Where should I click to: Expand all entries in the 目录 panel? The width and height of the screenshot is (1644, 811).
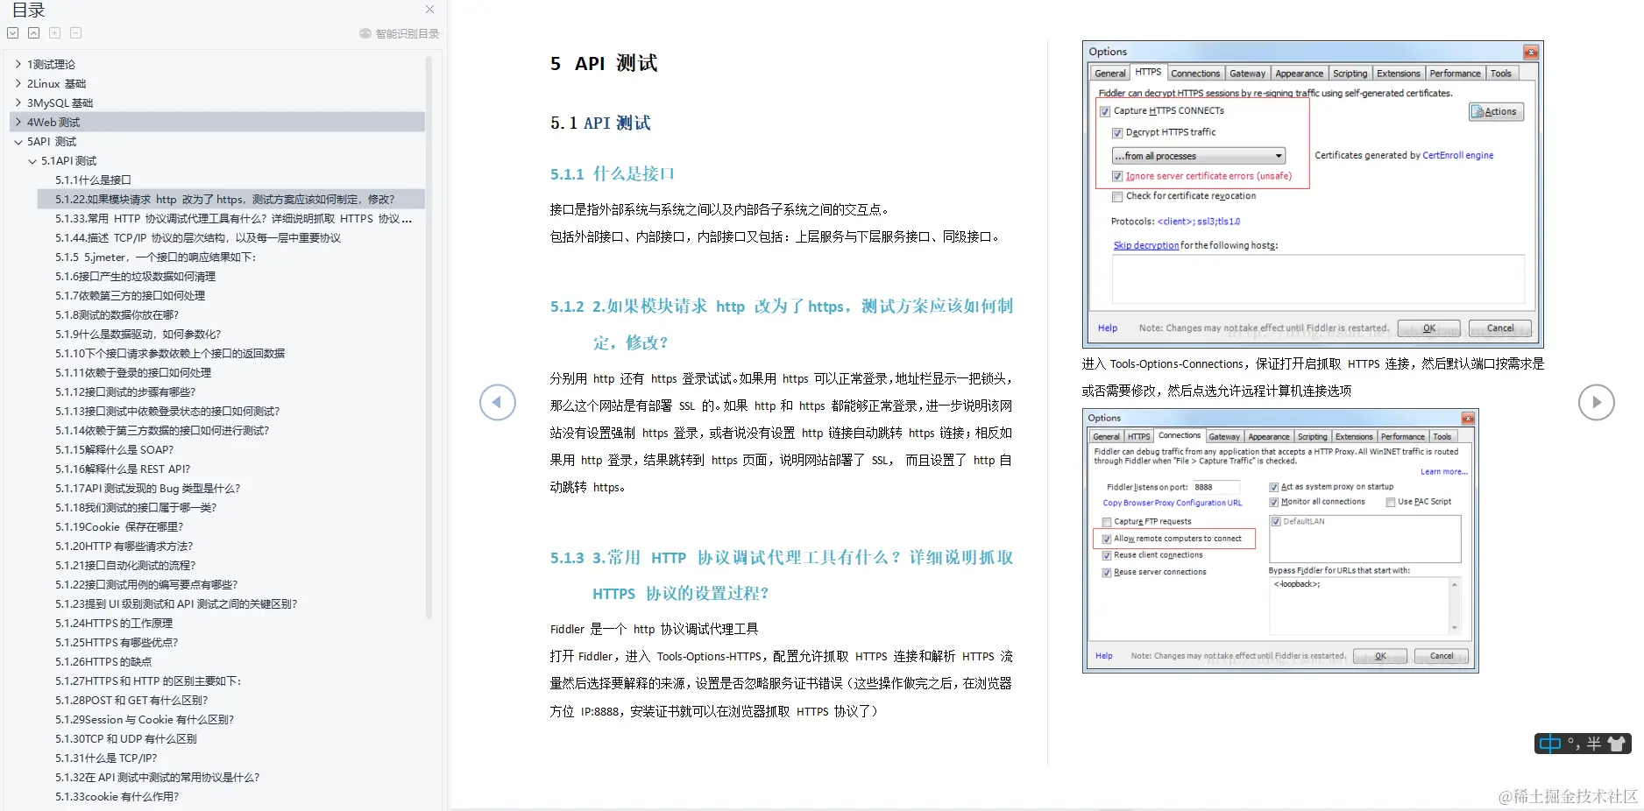[12, 33]
